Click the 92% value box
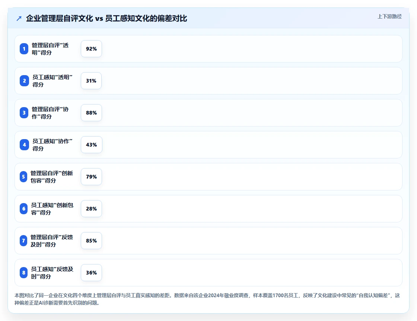417x321 pixels. click(91, 49)
